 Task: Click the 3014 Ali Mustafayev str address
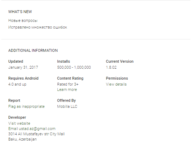click(37, 134)
